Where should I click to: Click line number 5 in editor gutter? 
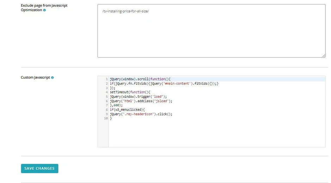point(106,96)
